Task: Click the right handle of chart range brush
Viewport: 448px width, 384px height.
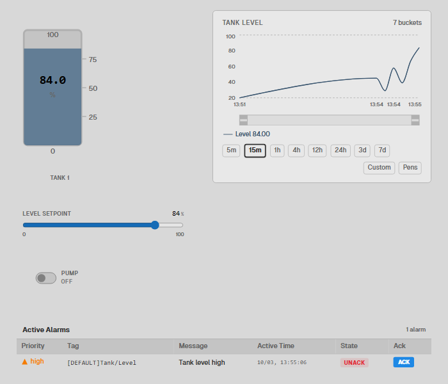Action: pos(415,120)
